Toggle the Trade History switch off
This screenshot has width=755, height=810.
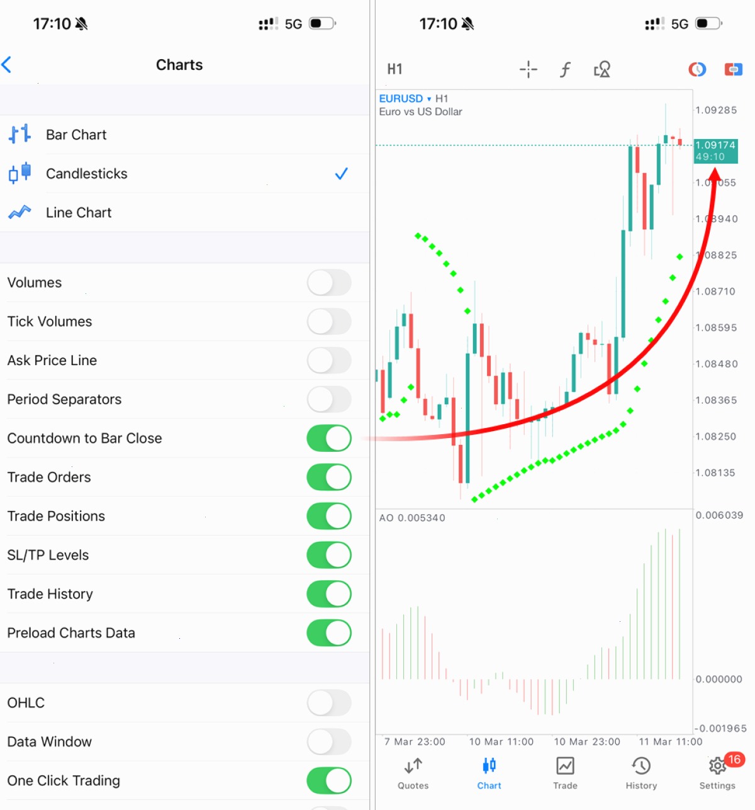[x=329, y=594]
